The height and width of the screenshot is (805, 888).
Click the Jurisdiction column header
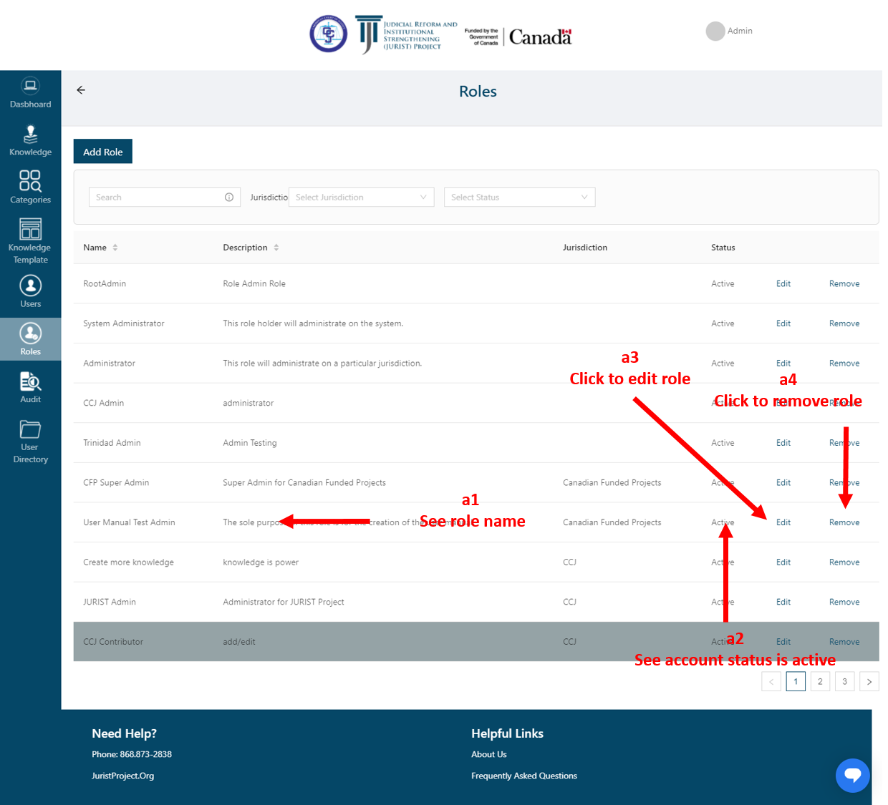[585, 248]
